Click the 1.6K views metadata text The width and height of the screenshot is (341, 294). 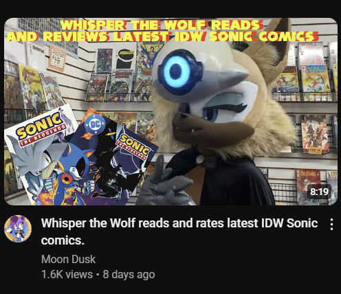click(x=67, y=274)
